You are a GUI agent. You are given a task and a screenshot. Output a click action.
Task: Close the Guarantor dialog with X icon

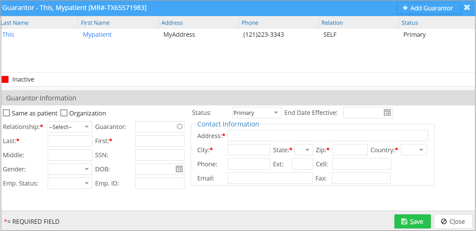point(467,8)
